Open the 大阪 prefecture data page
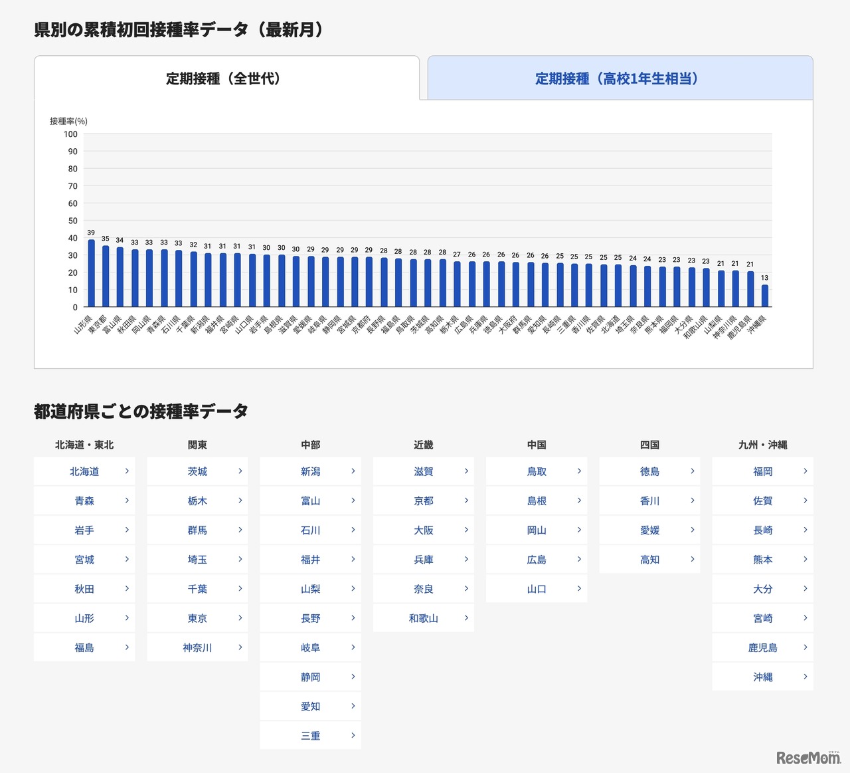The image size is (850, 773). (423, 530)
